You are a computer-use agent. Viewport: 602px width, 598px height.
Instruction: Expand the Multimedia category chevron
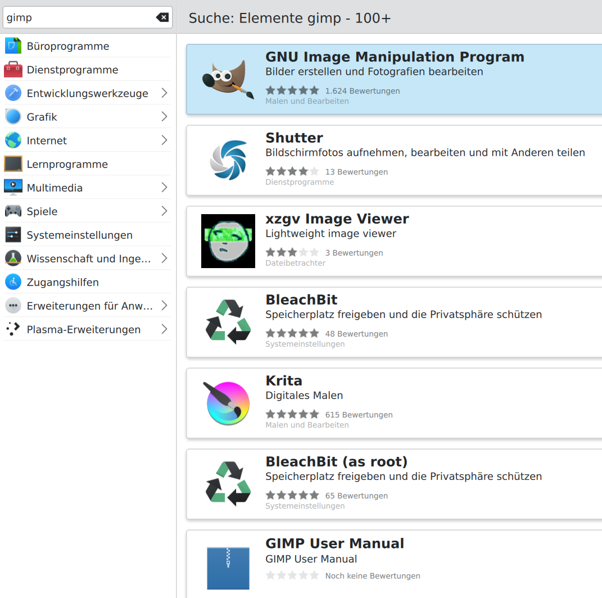(164, 187)
